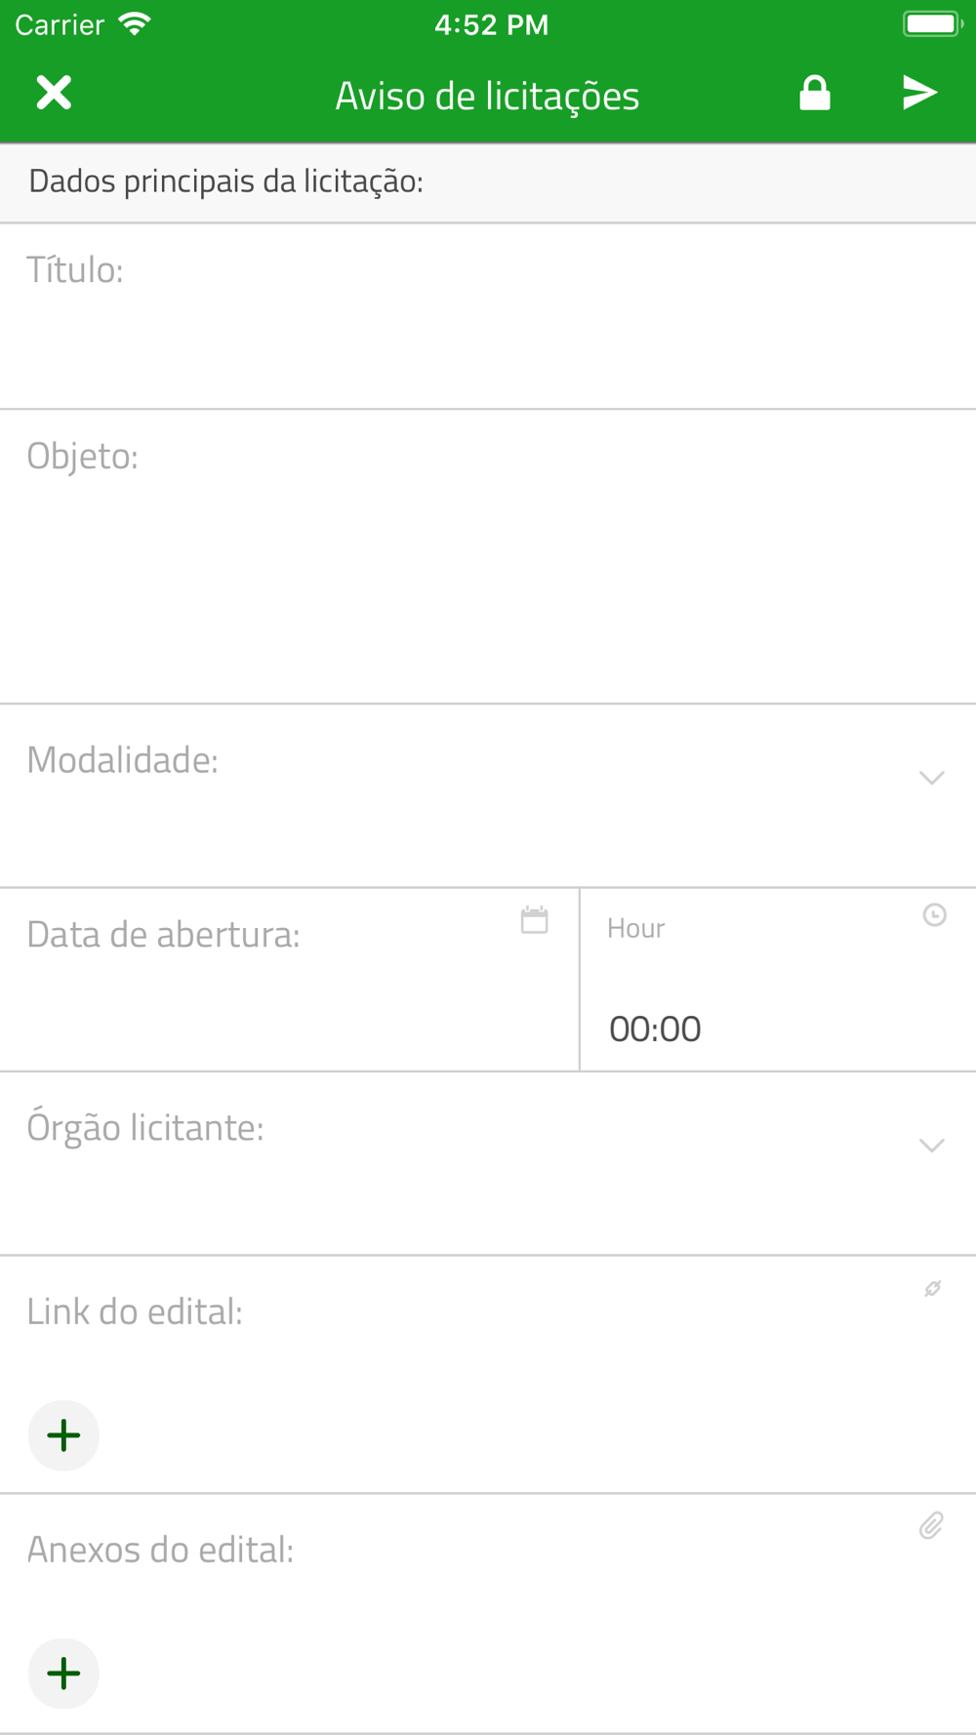Add a new edital link with plus button
The height and width of the screenshot is (1735, 976).
pyautogui.click(x=63, y=1435)
